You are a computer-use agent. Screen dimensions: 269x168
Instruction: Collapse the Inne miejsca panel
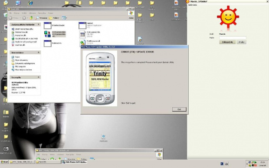coord(39,53)
